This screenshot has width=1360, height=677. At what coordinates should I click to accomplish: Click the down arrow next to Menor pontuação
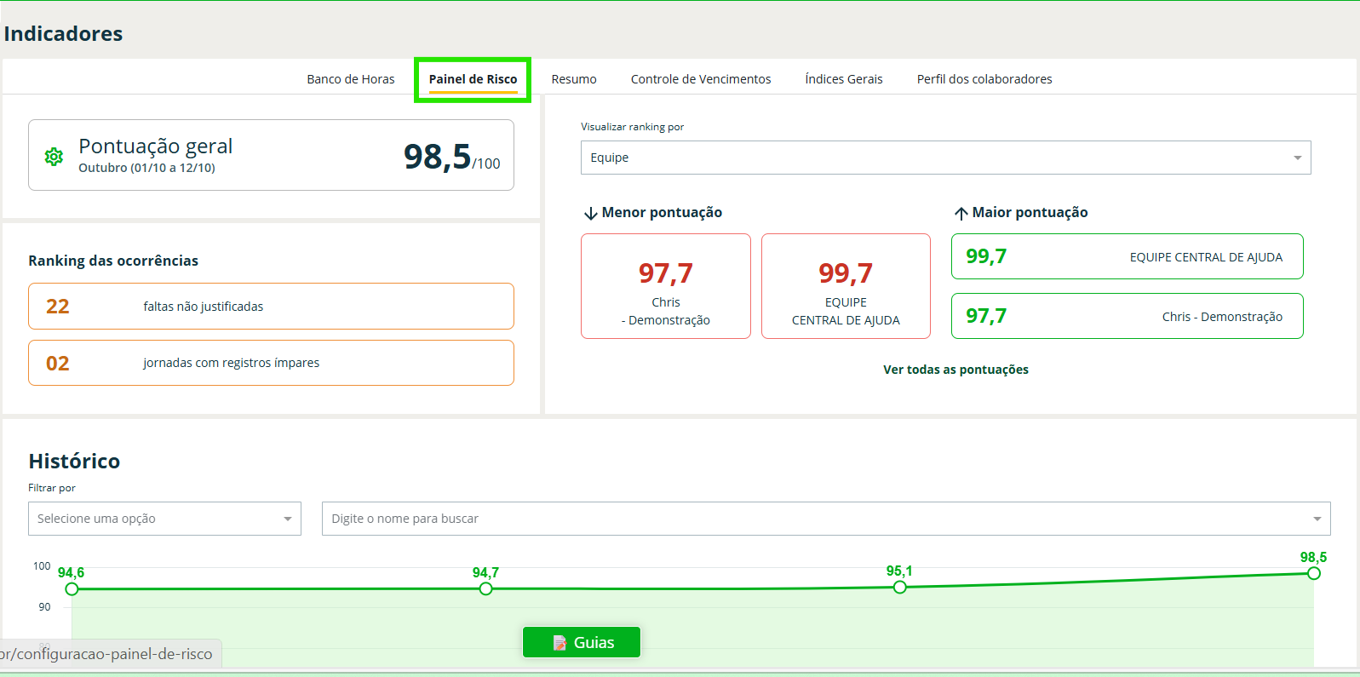(590, 214)
